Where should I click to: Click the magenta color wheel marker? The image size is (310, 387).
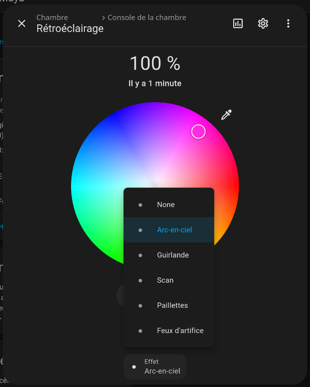pyautogui.click(x=198, y=132)
